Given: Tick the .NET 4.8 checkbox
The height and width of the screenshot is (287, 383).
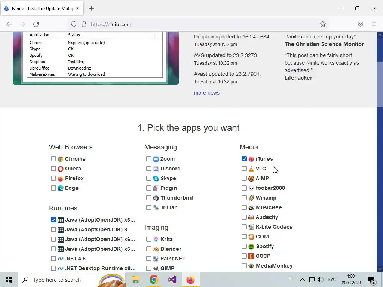Looking at the screenshot, I should coord(53,259).
